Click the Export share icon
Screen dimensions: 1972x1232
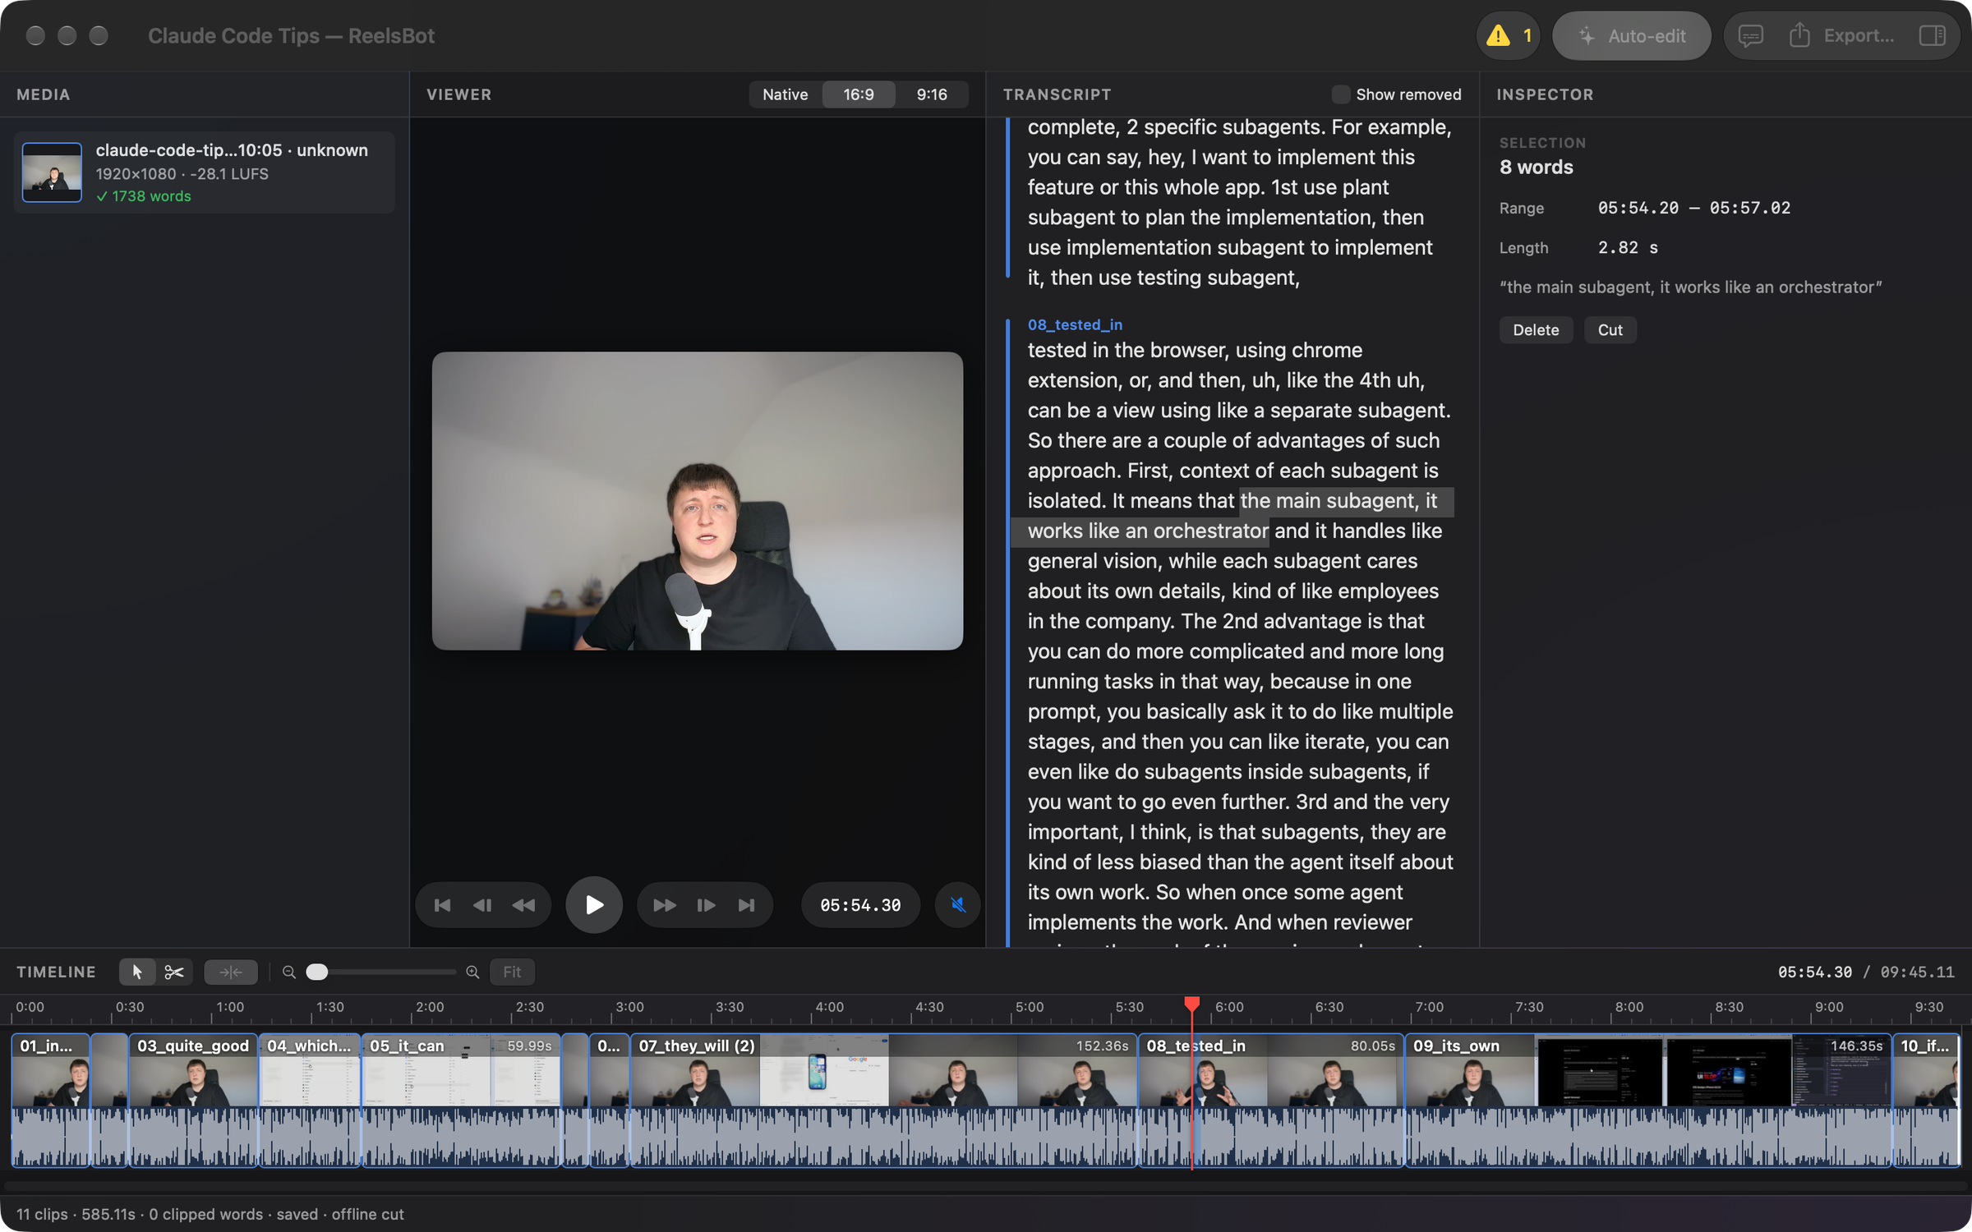pos(1799,35)
